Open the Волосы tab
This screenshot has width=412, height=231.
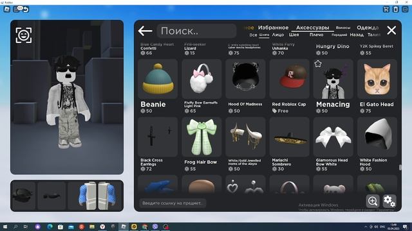click(343, 28)
